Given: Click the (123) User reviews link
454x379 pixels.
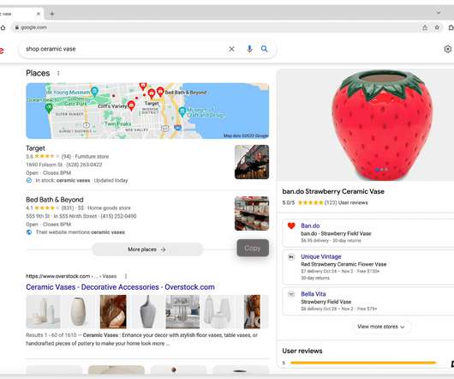Looking at the screenshot, I should 346,202.
